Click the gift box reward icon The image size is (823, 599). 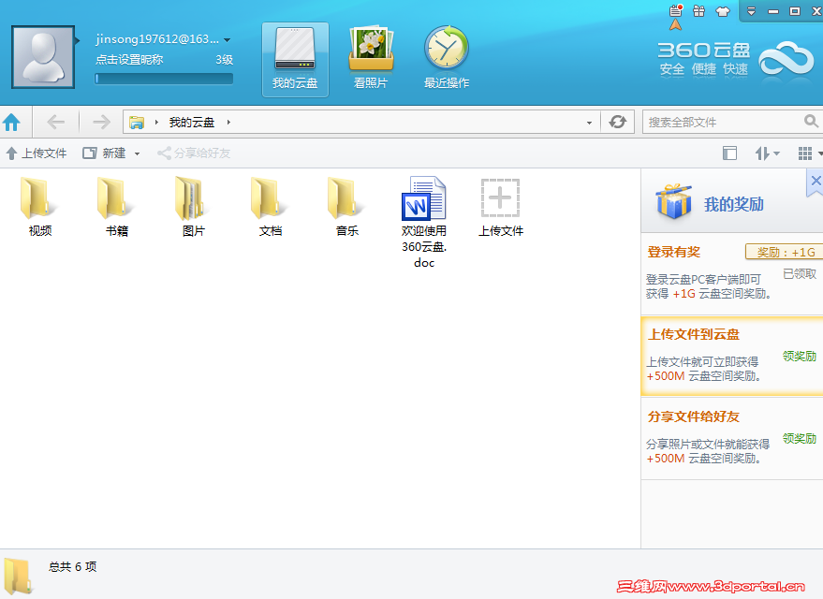click(673, 201)
